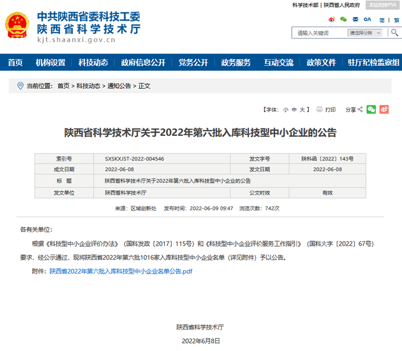Open the Weibo icon in the header
402x351 pixels.
click(332, 19)
